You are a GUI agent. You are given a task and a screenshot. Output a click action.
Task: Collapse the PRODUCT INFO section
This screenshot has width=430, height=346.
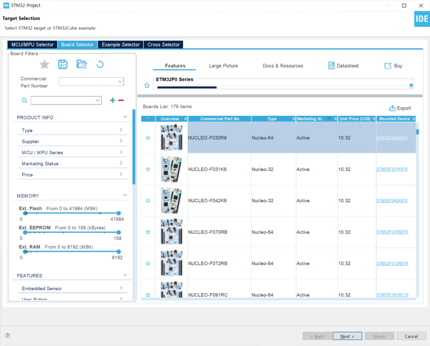point(125,117)
